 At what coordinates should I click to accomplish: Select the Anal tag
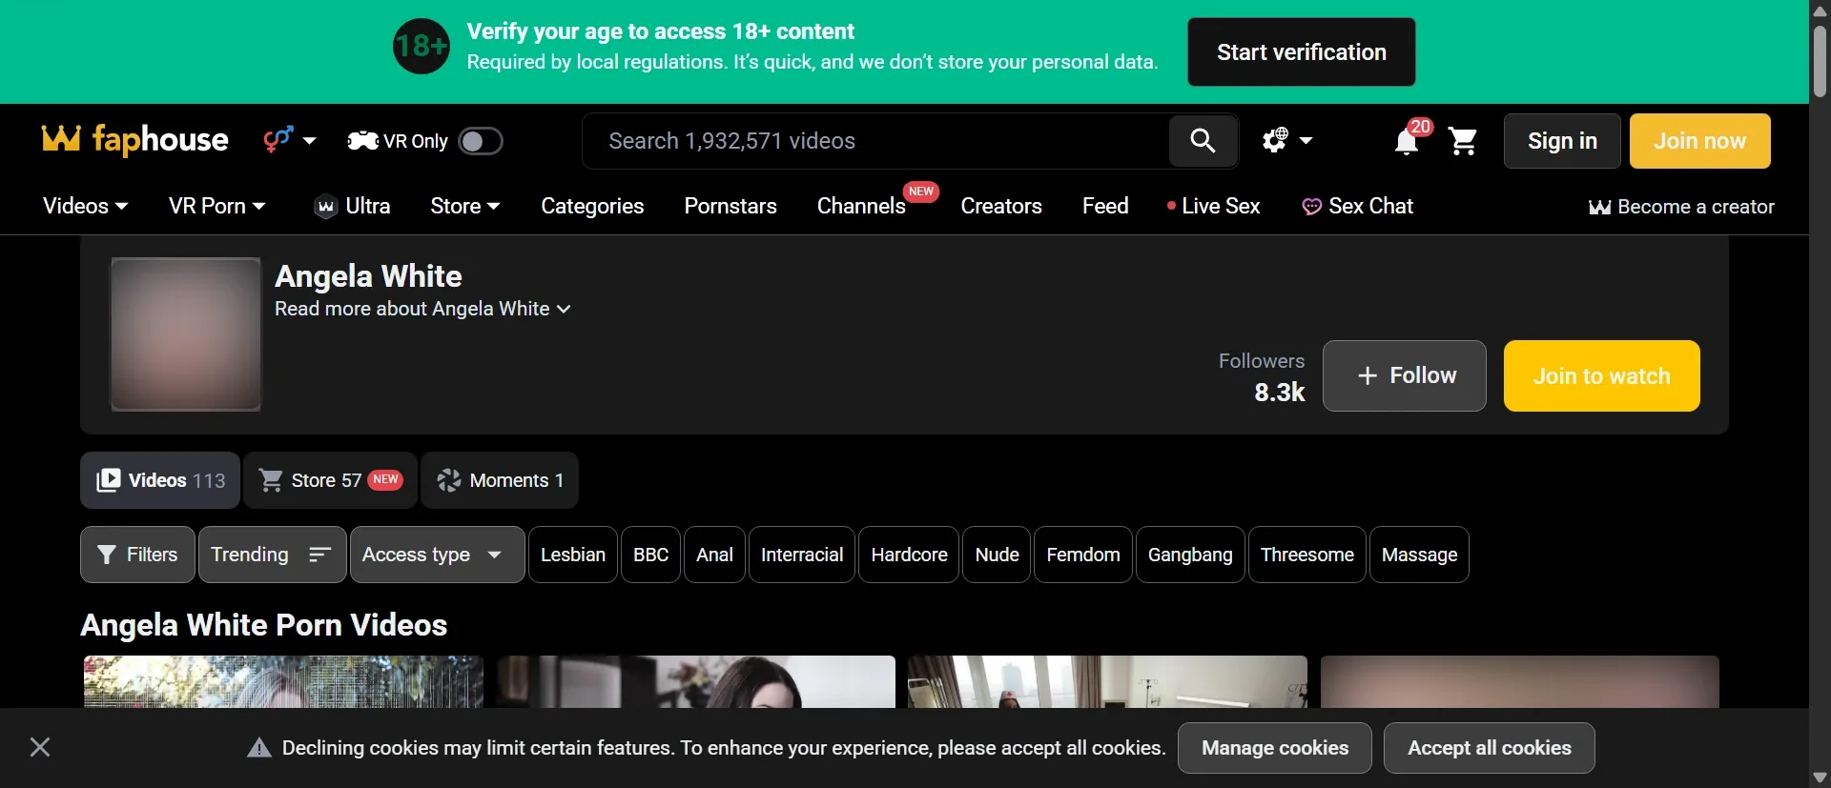pyautogui.click(x=714, y=555)
